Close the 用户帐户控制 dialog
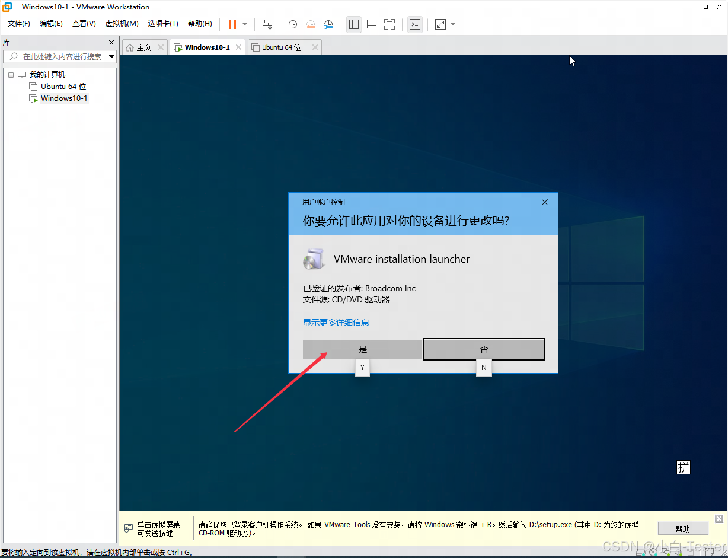The height and width of the screenshot is (558, 728). click(545, 202)
